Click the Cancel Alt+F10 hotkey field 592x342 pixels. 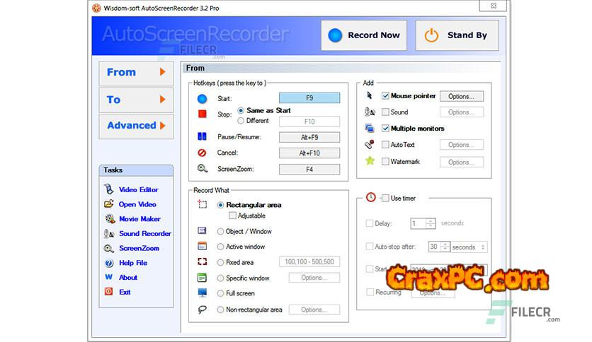(x=309, y=153)
